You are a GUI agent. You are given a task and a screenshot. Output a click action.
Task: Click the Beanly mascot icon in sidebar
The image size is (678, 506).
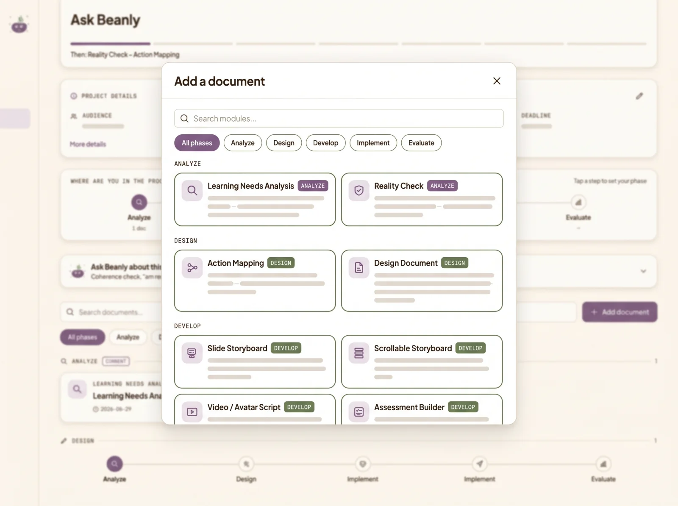point(19,25)
